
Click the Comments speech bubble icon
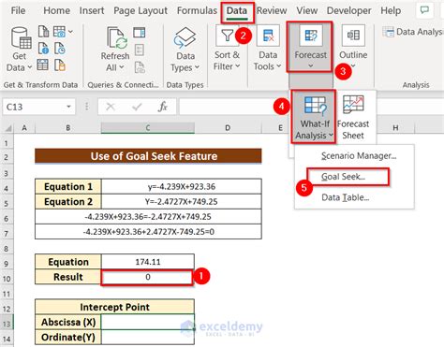(424, 10)
